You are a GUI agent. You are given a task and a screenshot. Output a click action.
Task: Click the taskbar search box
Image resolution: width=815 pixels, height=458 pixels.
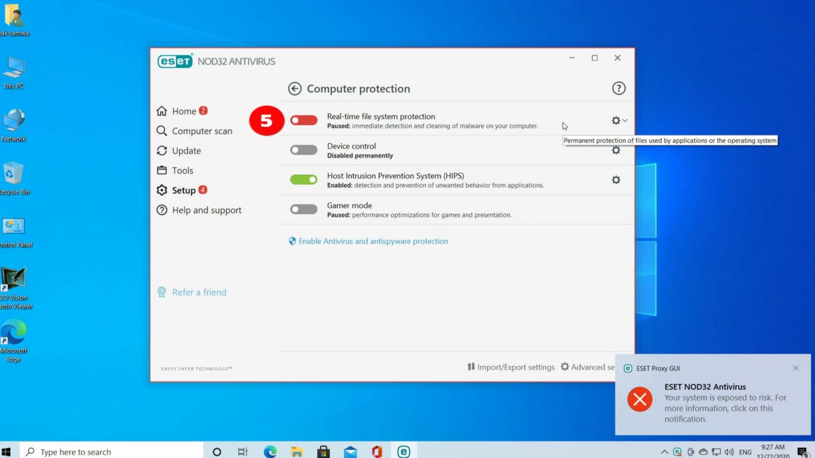112,452
